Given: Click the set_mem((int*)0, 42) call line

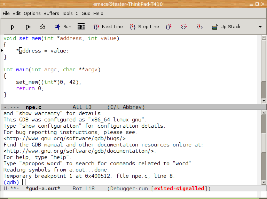Looking at the screenshot, I should [x=48, y=82].
